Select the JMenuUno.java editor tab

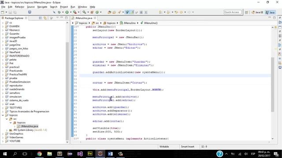(84, 18)
